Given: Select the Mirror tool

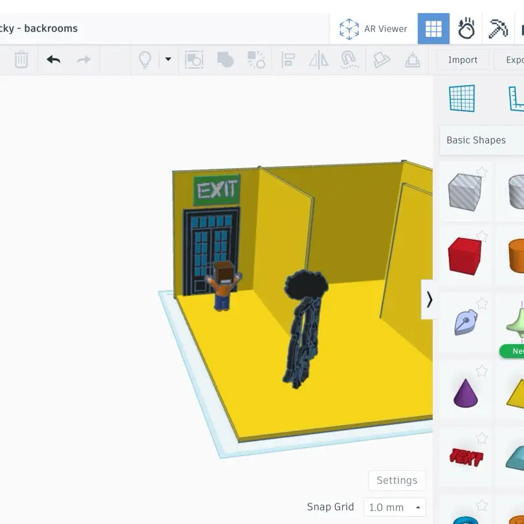Looking at the screenshot, I should [x=318, y=60].
